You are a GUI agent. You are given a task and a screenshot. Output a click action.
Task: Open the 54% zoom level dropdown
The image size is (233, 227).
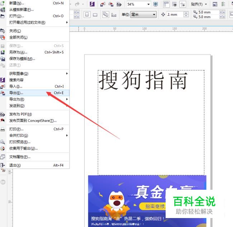[x=148, y=4]
